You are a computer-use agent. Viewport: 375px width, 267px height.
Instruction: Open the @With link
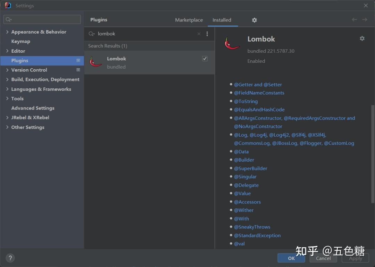click(x=241, y=218)
